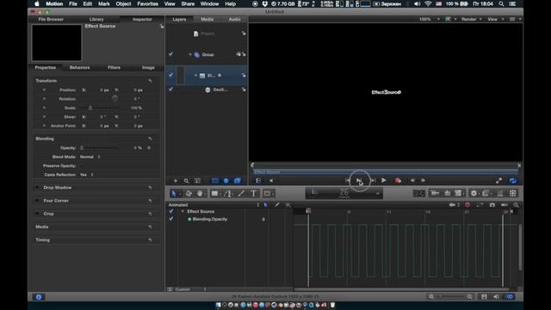Click the Replicate toolbar icon
551x310 pixels.
pyautogui.click(x=513, y=193)
